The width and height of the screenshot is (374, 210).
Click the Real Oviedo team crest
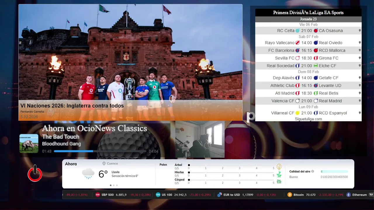(x=316, y=43)
